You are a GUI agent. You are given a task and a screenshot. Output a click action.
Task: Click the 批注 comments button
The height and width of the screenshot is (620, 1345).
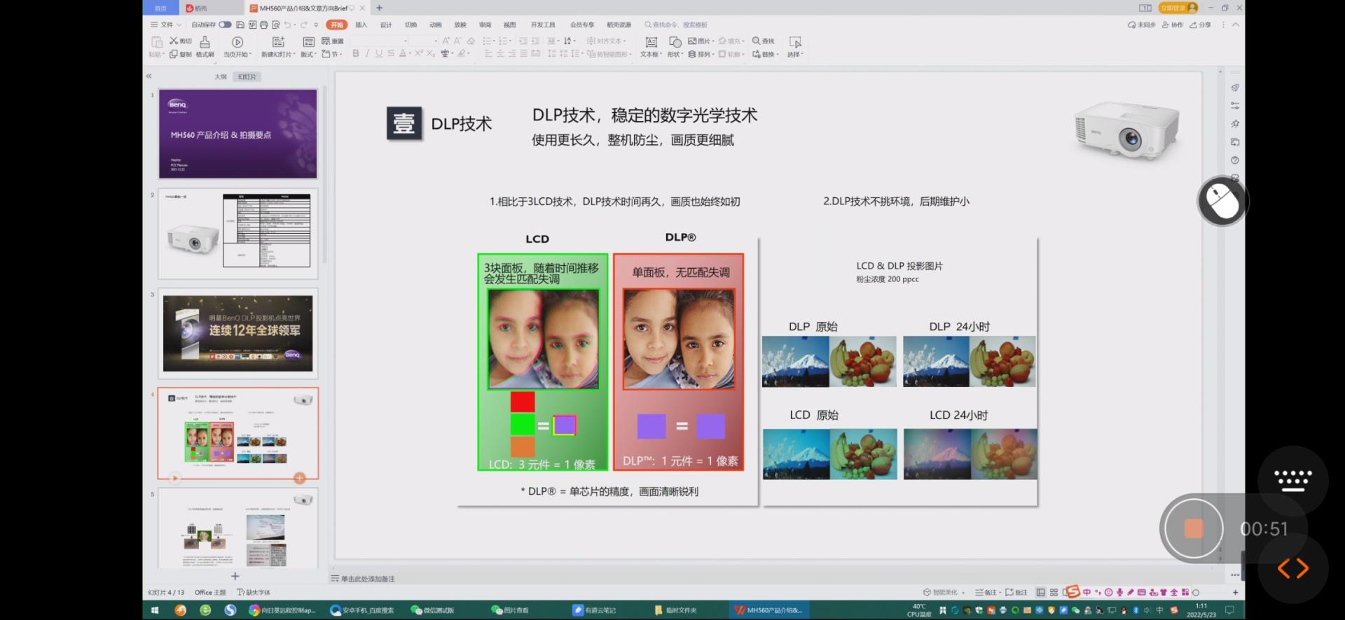[x=1016, y=592]
